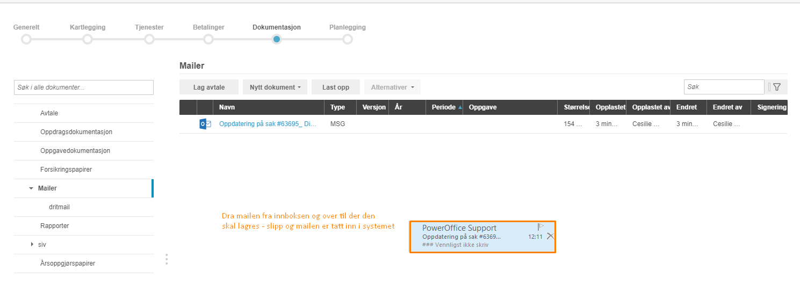This screenshot has width=800, height=308.
Task: Sort by the Endret column header
Action: 689,107
